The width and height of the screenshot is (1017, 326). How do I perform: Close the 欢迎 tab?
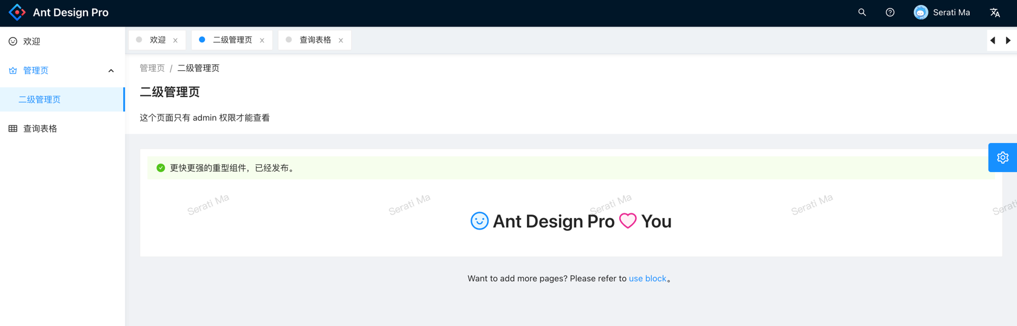tap(175, 41)
